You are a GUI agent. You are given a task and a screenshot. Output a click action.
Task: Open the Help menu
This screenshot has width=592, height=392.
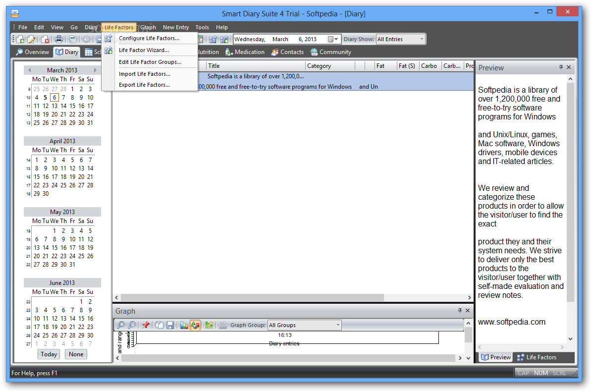[x=221, y=27]
